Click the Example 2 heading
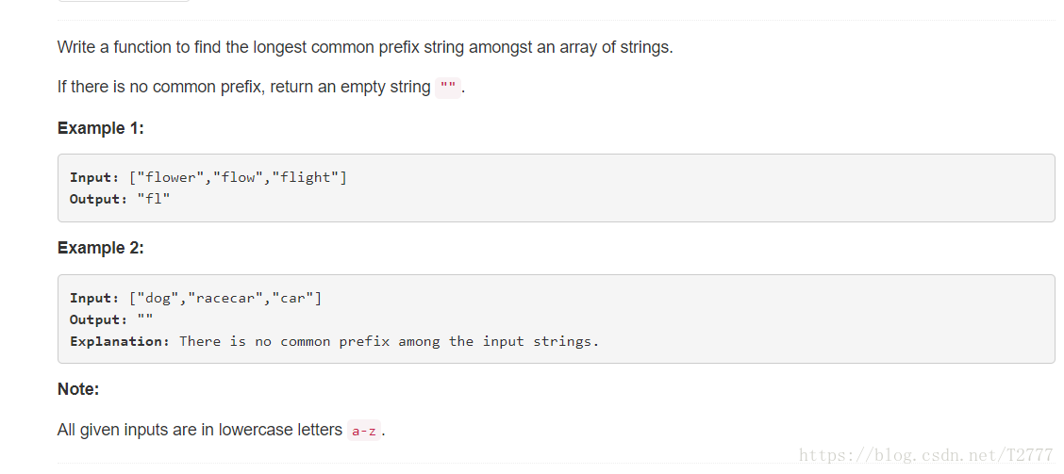This screenshot has height=474, width=1064. coord(100,248)
